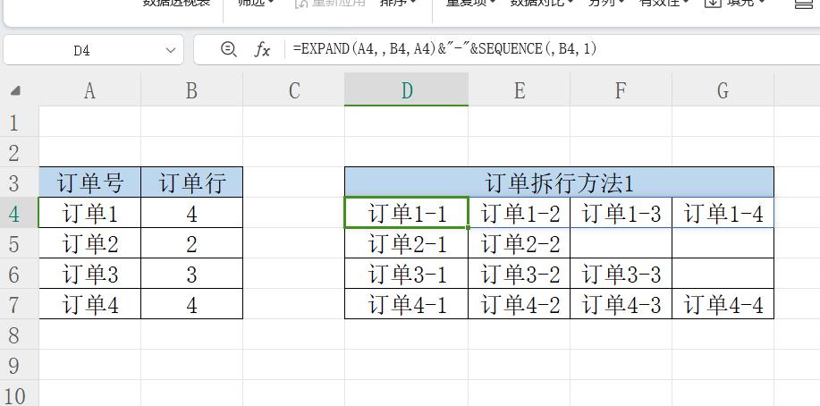Image resolution: width=820 pixels, height=406 pixels.
Task: Select column C header
Action: pyautogui.click(x=294, y=90)
